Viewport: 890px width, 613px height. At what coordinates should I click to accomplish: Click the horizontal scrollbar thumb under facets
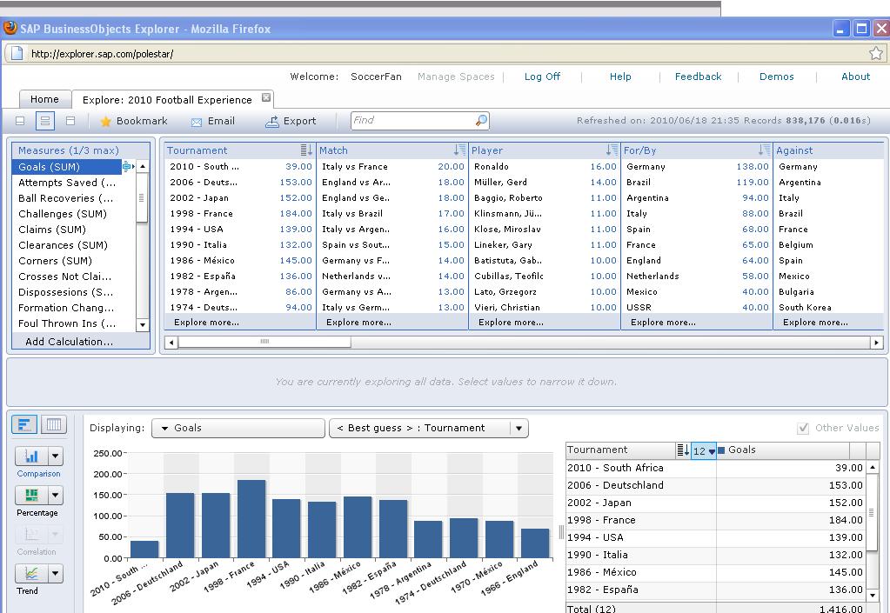point(264,342)
